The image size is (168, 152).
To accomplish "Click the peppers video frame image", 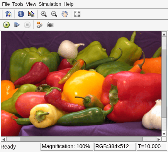I will pyautogui.click(x=81, y=84).
